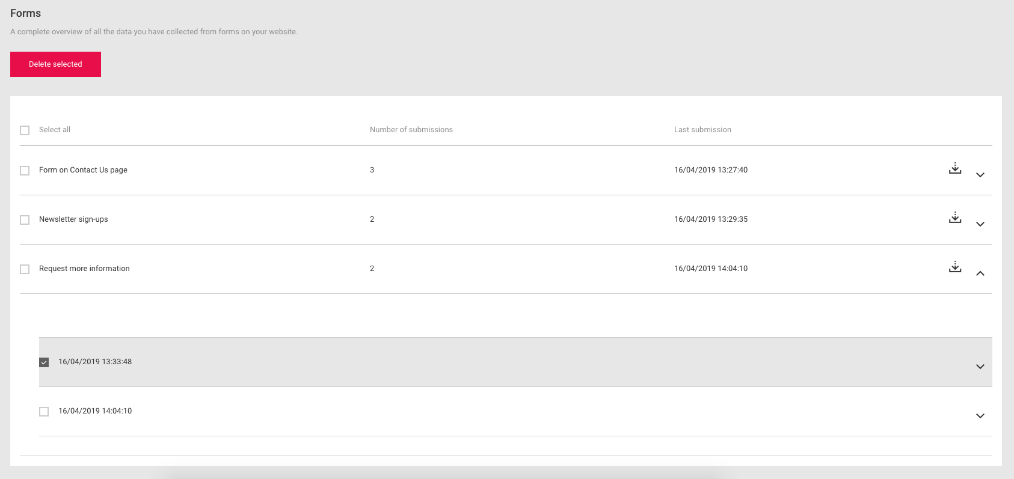Expand the 13:33:48 submission details
Viewport: 1014px width, 479px height.
click(x=980, y=367)
